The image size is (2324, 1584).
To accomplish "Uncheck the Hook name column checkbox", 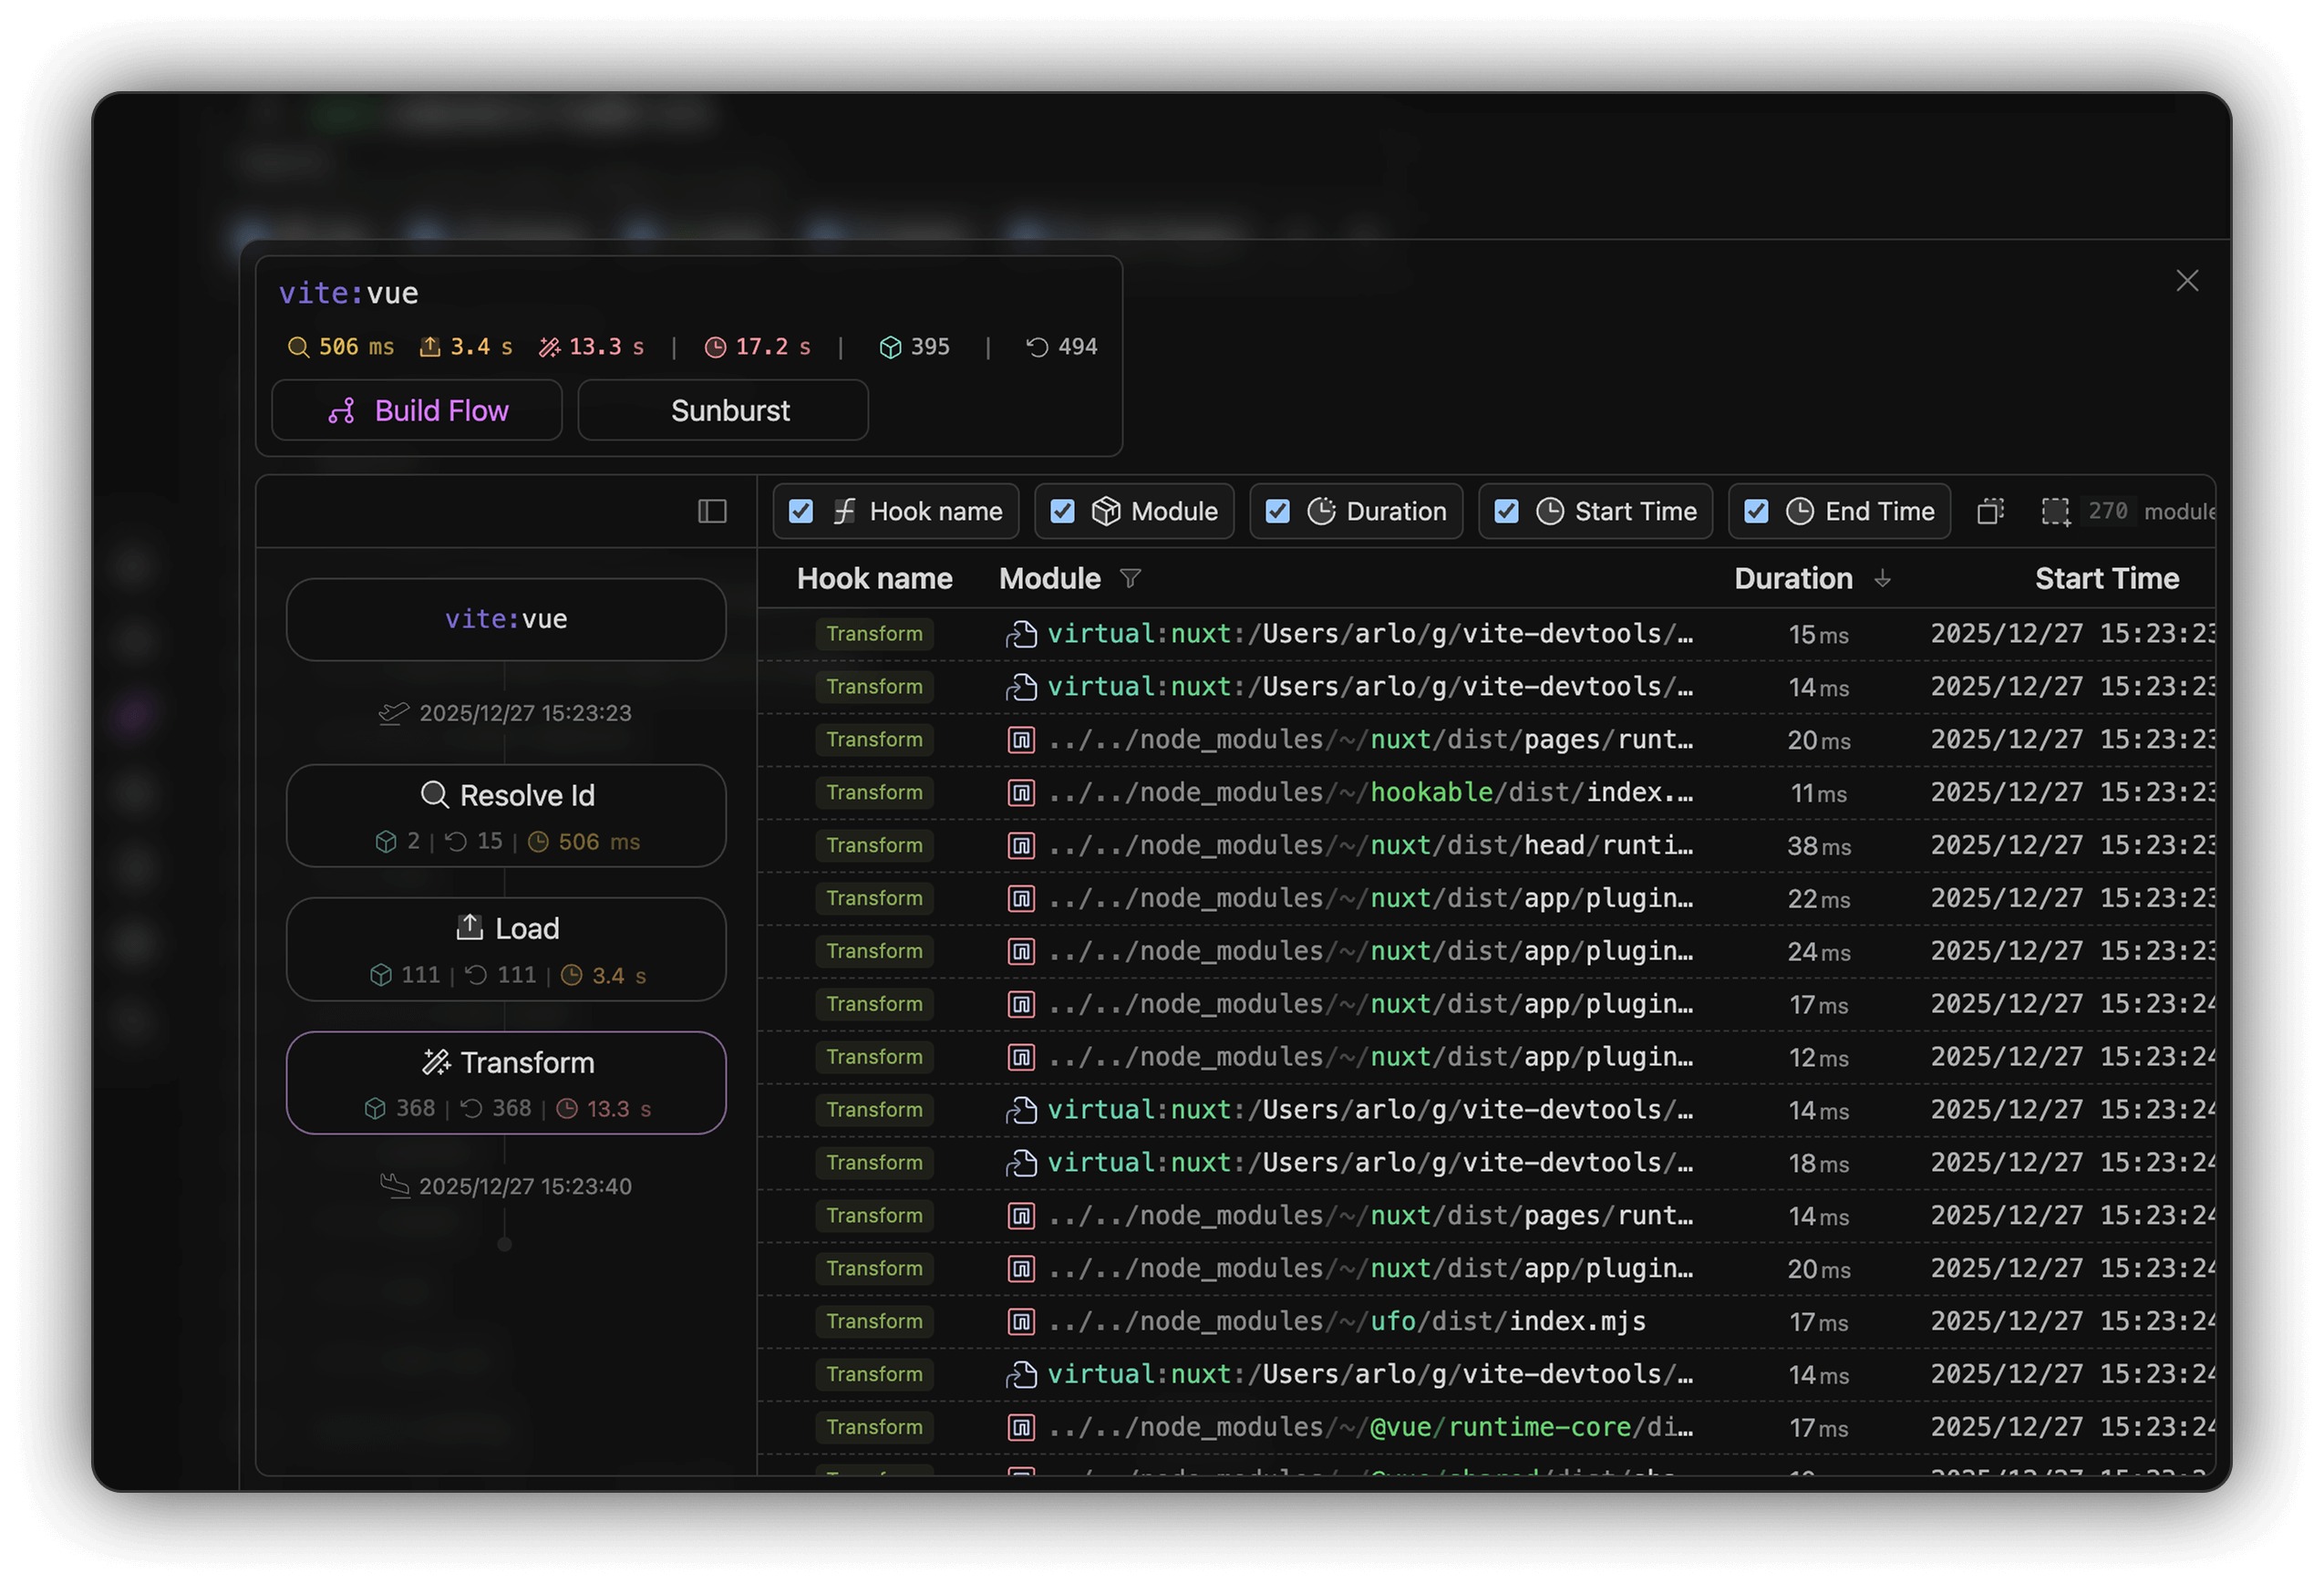I will [x=801, y=511].
